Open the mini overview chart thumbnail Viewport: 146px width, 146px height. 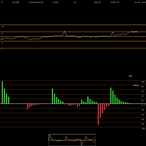[72, 140]
